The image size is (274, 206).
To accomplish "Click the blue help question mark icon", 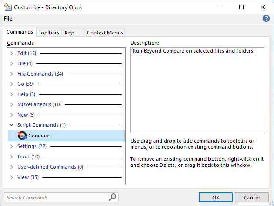I will click(x=266, y=18).
